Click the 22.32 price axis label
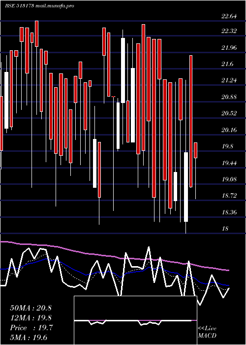246x345 pixels. click(229, 31)
